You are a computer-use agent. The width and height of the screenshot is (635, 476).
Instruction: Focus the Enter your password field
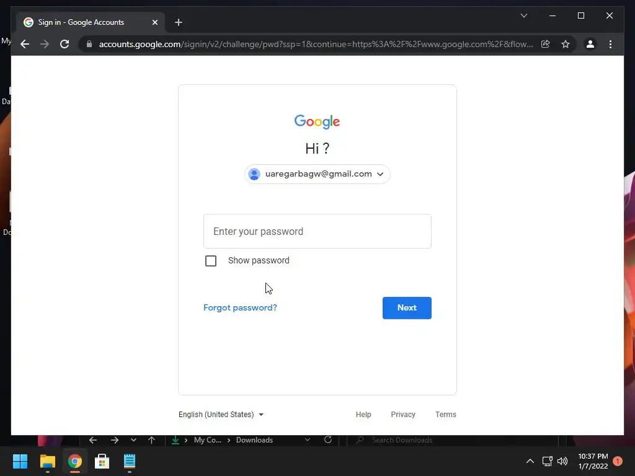pyautogui.click(x=317, y=231)
